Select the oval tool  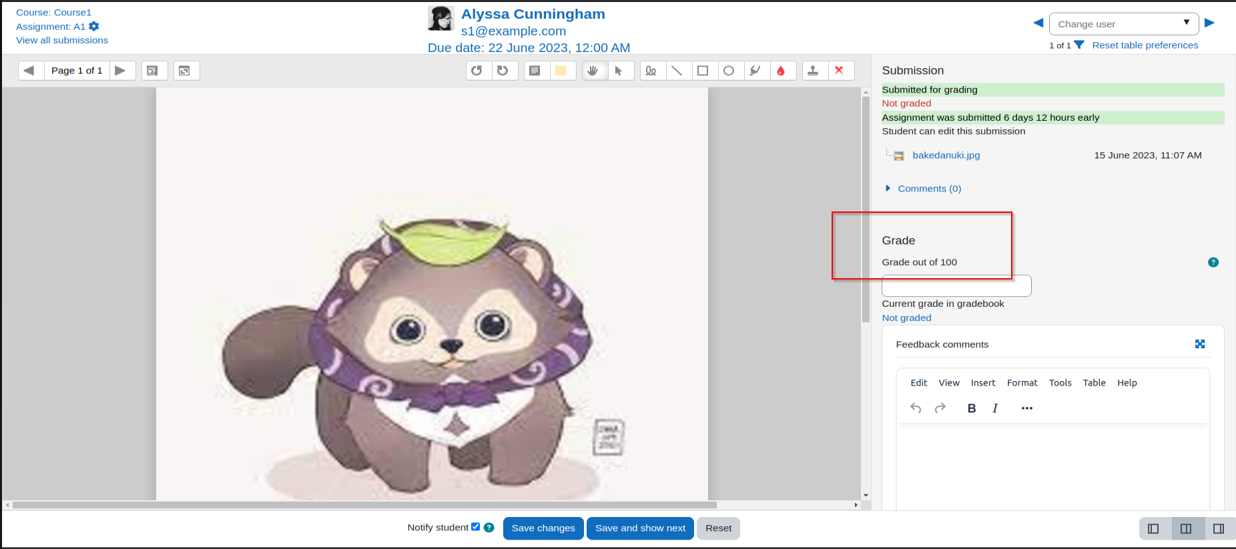pos(729,71)
